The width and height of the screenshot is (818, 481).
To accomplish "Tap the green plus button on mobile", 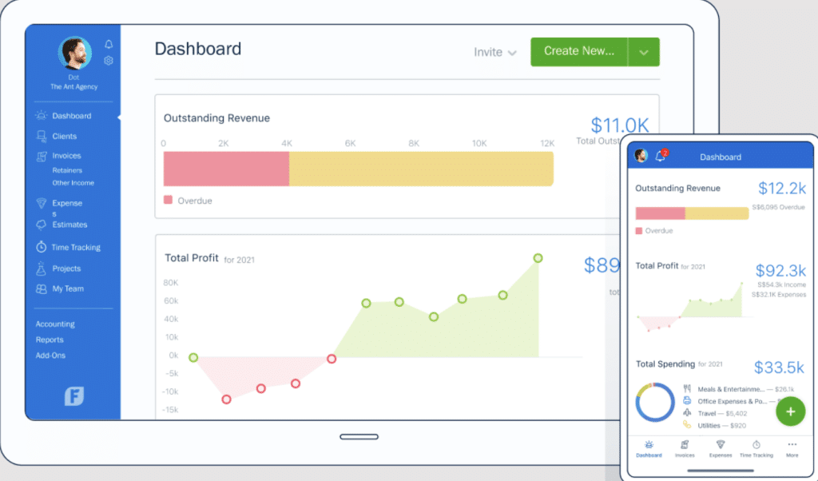I will (790, 411).
